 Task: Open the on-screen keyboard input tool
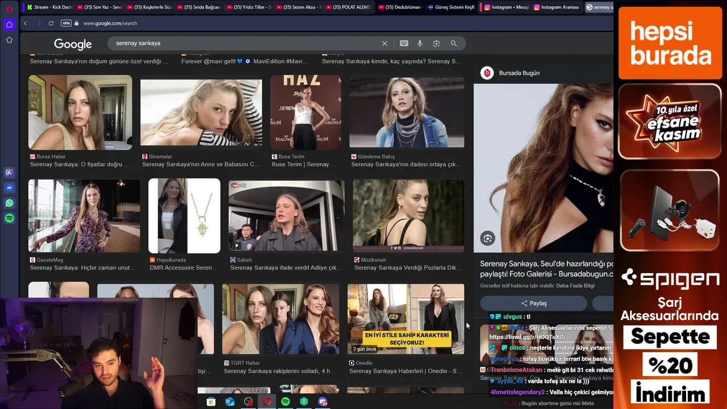pyautogui.click(x=404, y=43)
